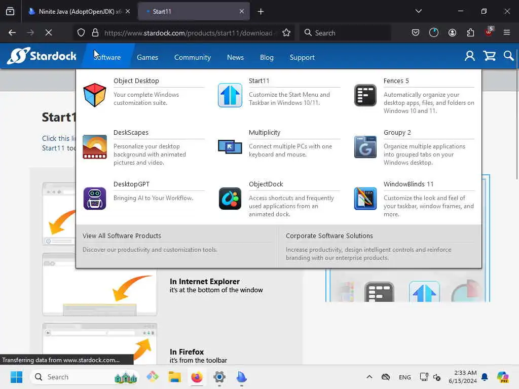Screen dimensions: 519x389
Task: Go to the News section
Action: [235, 57]
